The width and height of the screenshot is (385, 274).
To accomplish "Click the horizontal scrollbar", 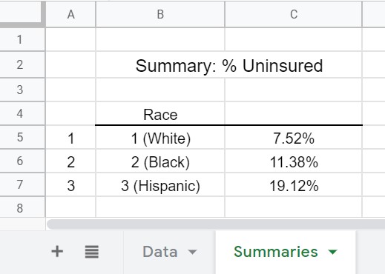I will point(216,224).
